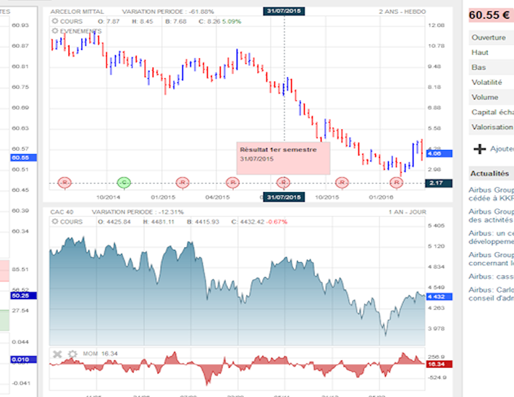Image resolution: width=514 pixels, height=397 pixels.
Task: Remove the MOM indicator with the X icon
Action: pos(57,354)
